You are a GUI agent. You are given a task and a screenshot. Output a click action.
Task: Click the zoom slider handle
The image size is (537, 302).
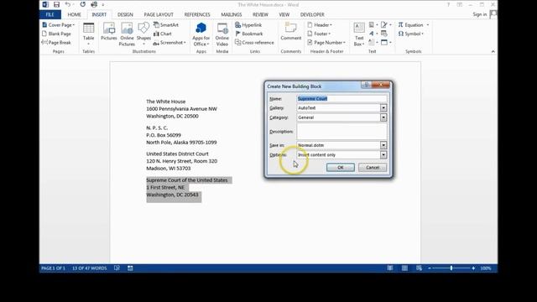pos(451,268)
